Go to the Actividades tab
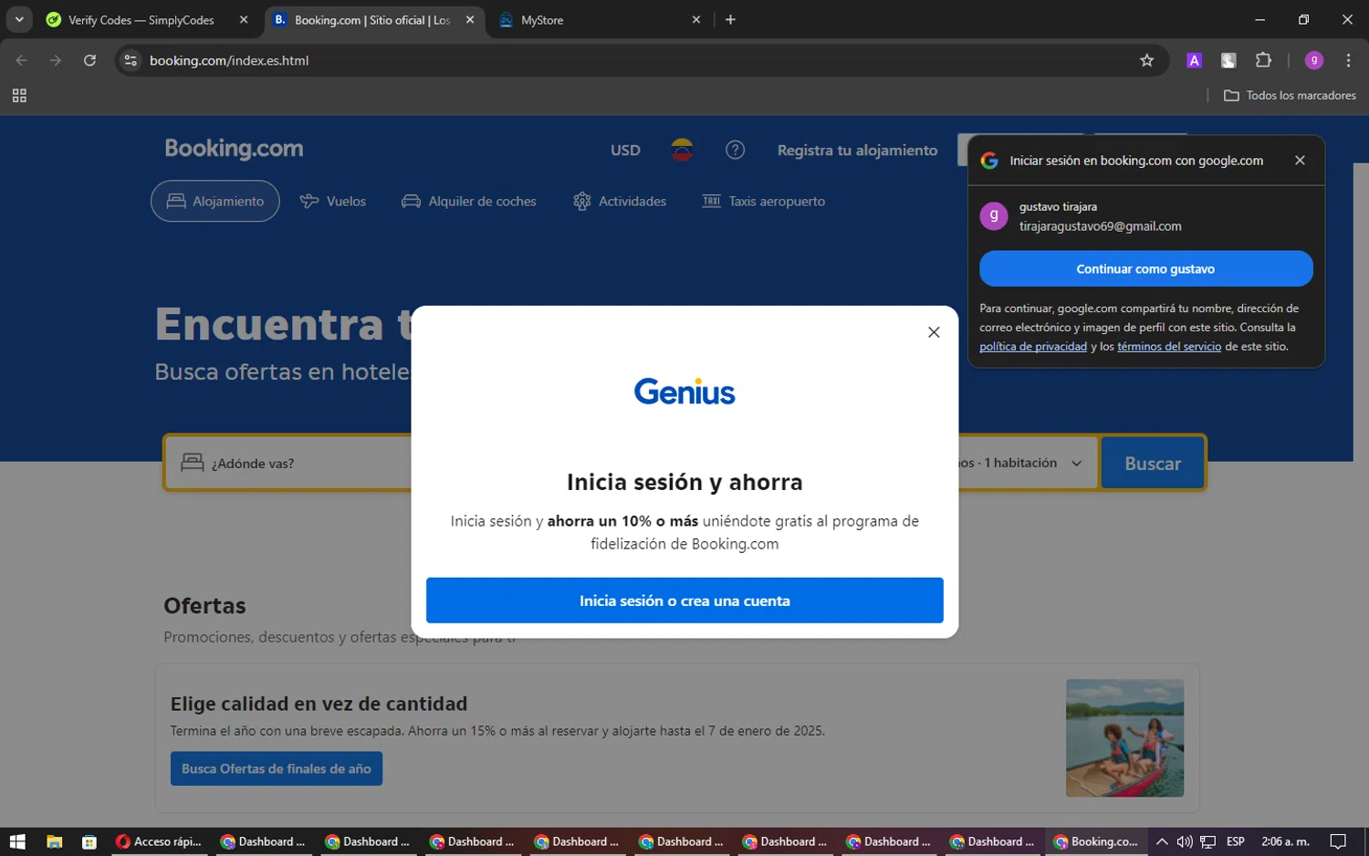 (620, 201)
